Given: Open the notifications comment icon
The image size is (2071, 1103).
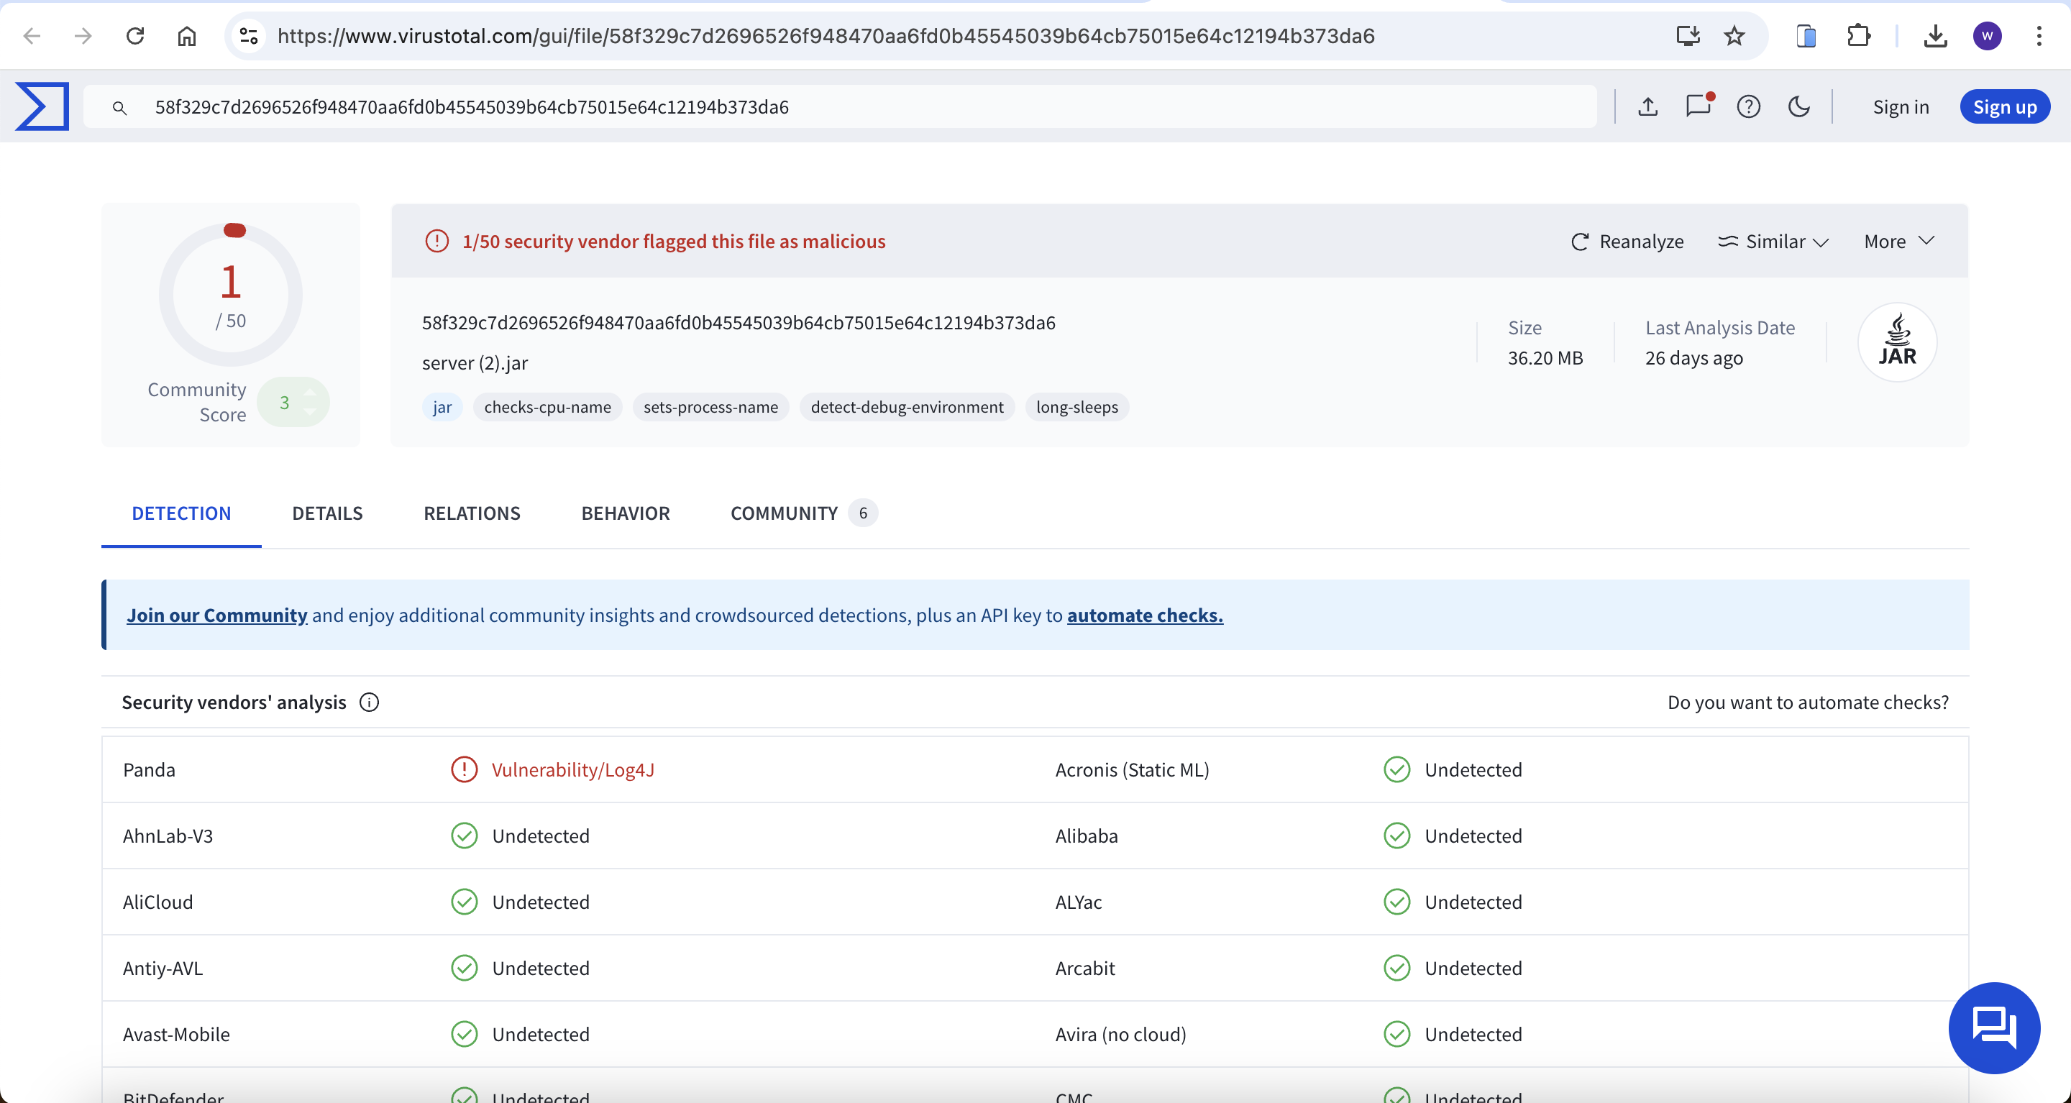Looking at the screenshot, I should pos(1698,106).
